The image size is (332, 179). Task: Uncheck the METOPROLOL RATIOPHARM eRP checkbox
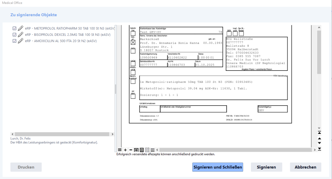click(x=14, y=28)
